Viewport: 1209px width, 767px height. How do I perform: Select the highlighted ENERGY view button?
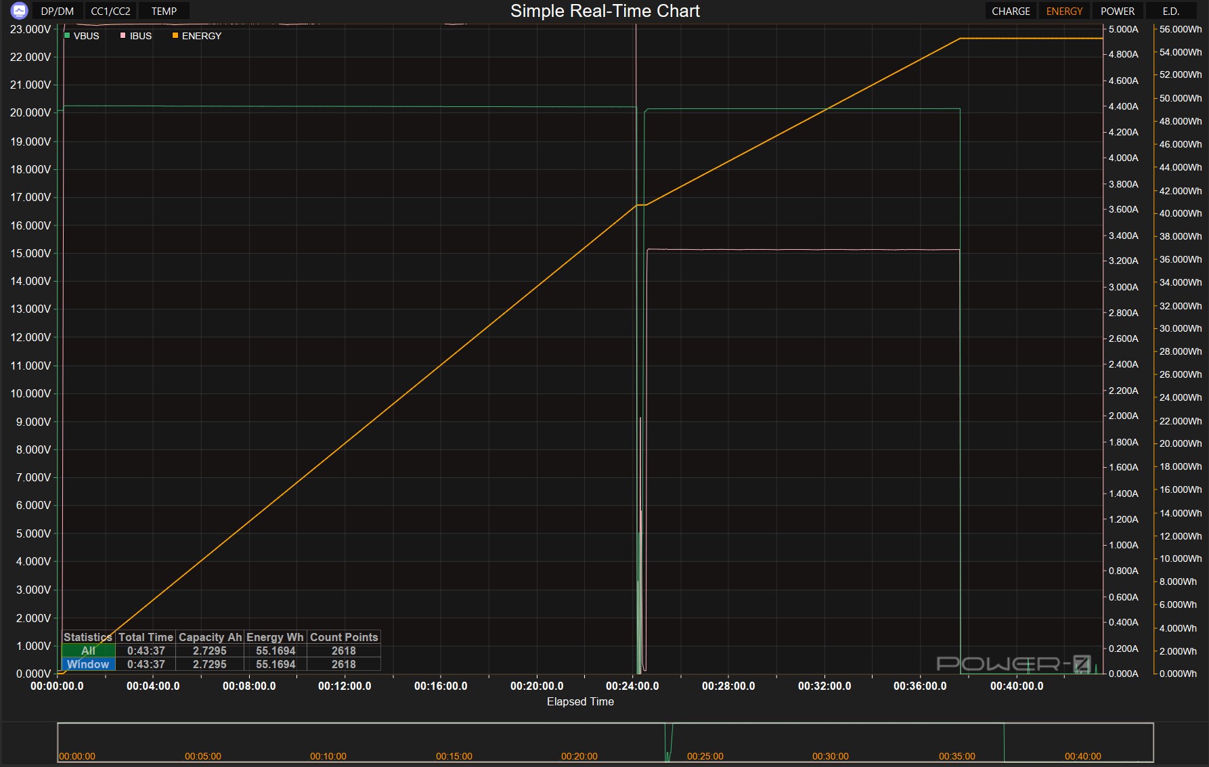coord(1064,12)
